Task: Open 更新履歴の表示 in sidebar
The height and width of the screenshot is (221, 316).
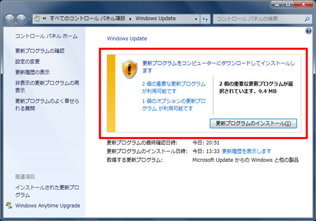Action: coord(32,73)
